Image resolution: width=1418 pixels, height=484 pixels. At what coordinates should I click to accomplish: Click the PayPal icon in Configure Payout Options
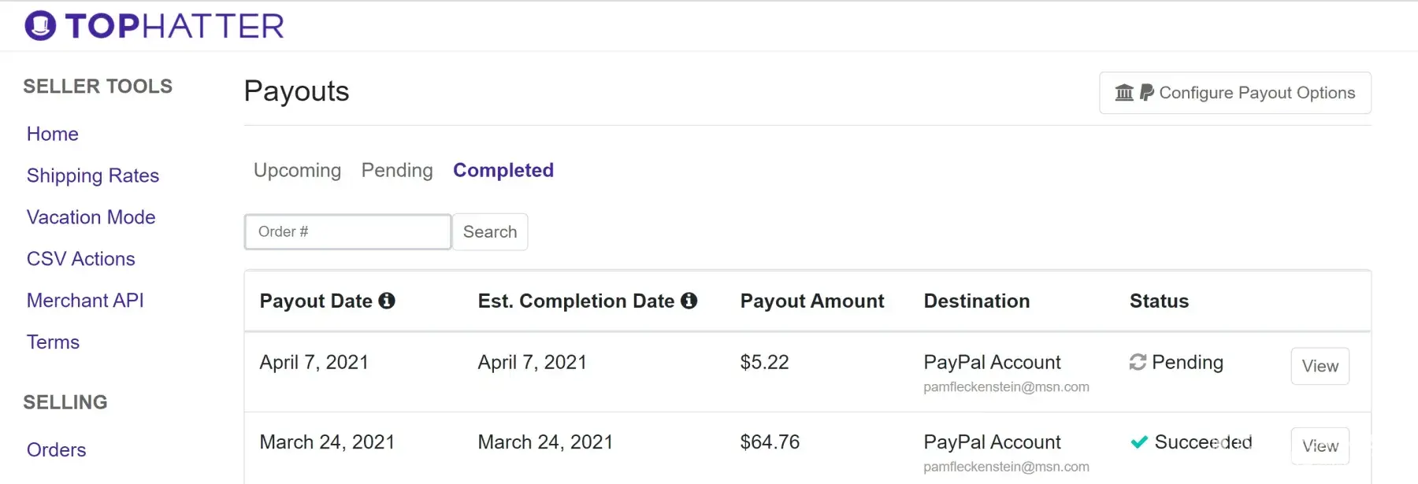[x=1147, y=93]
